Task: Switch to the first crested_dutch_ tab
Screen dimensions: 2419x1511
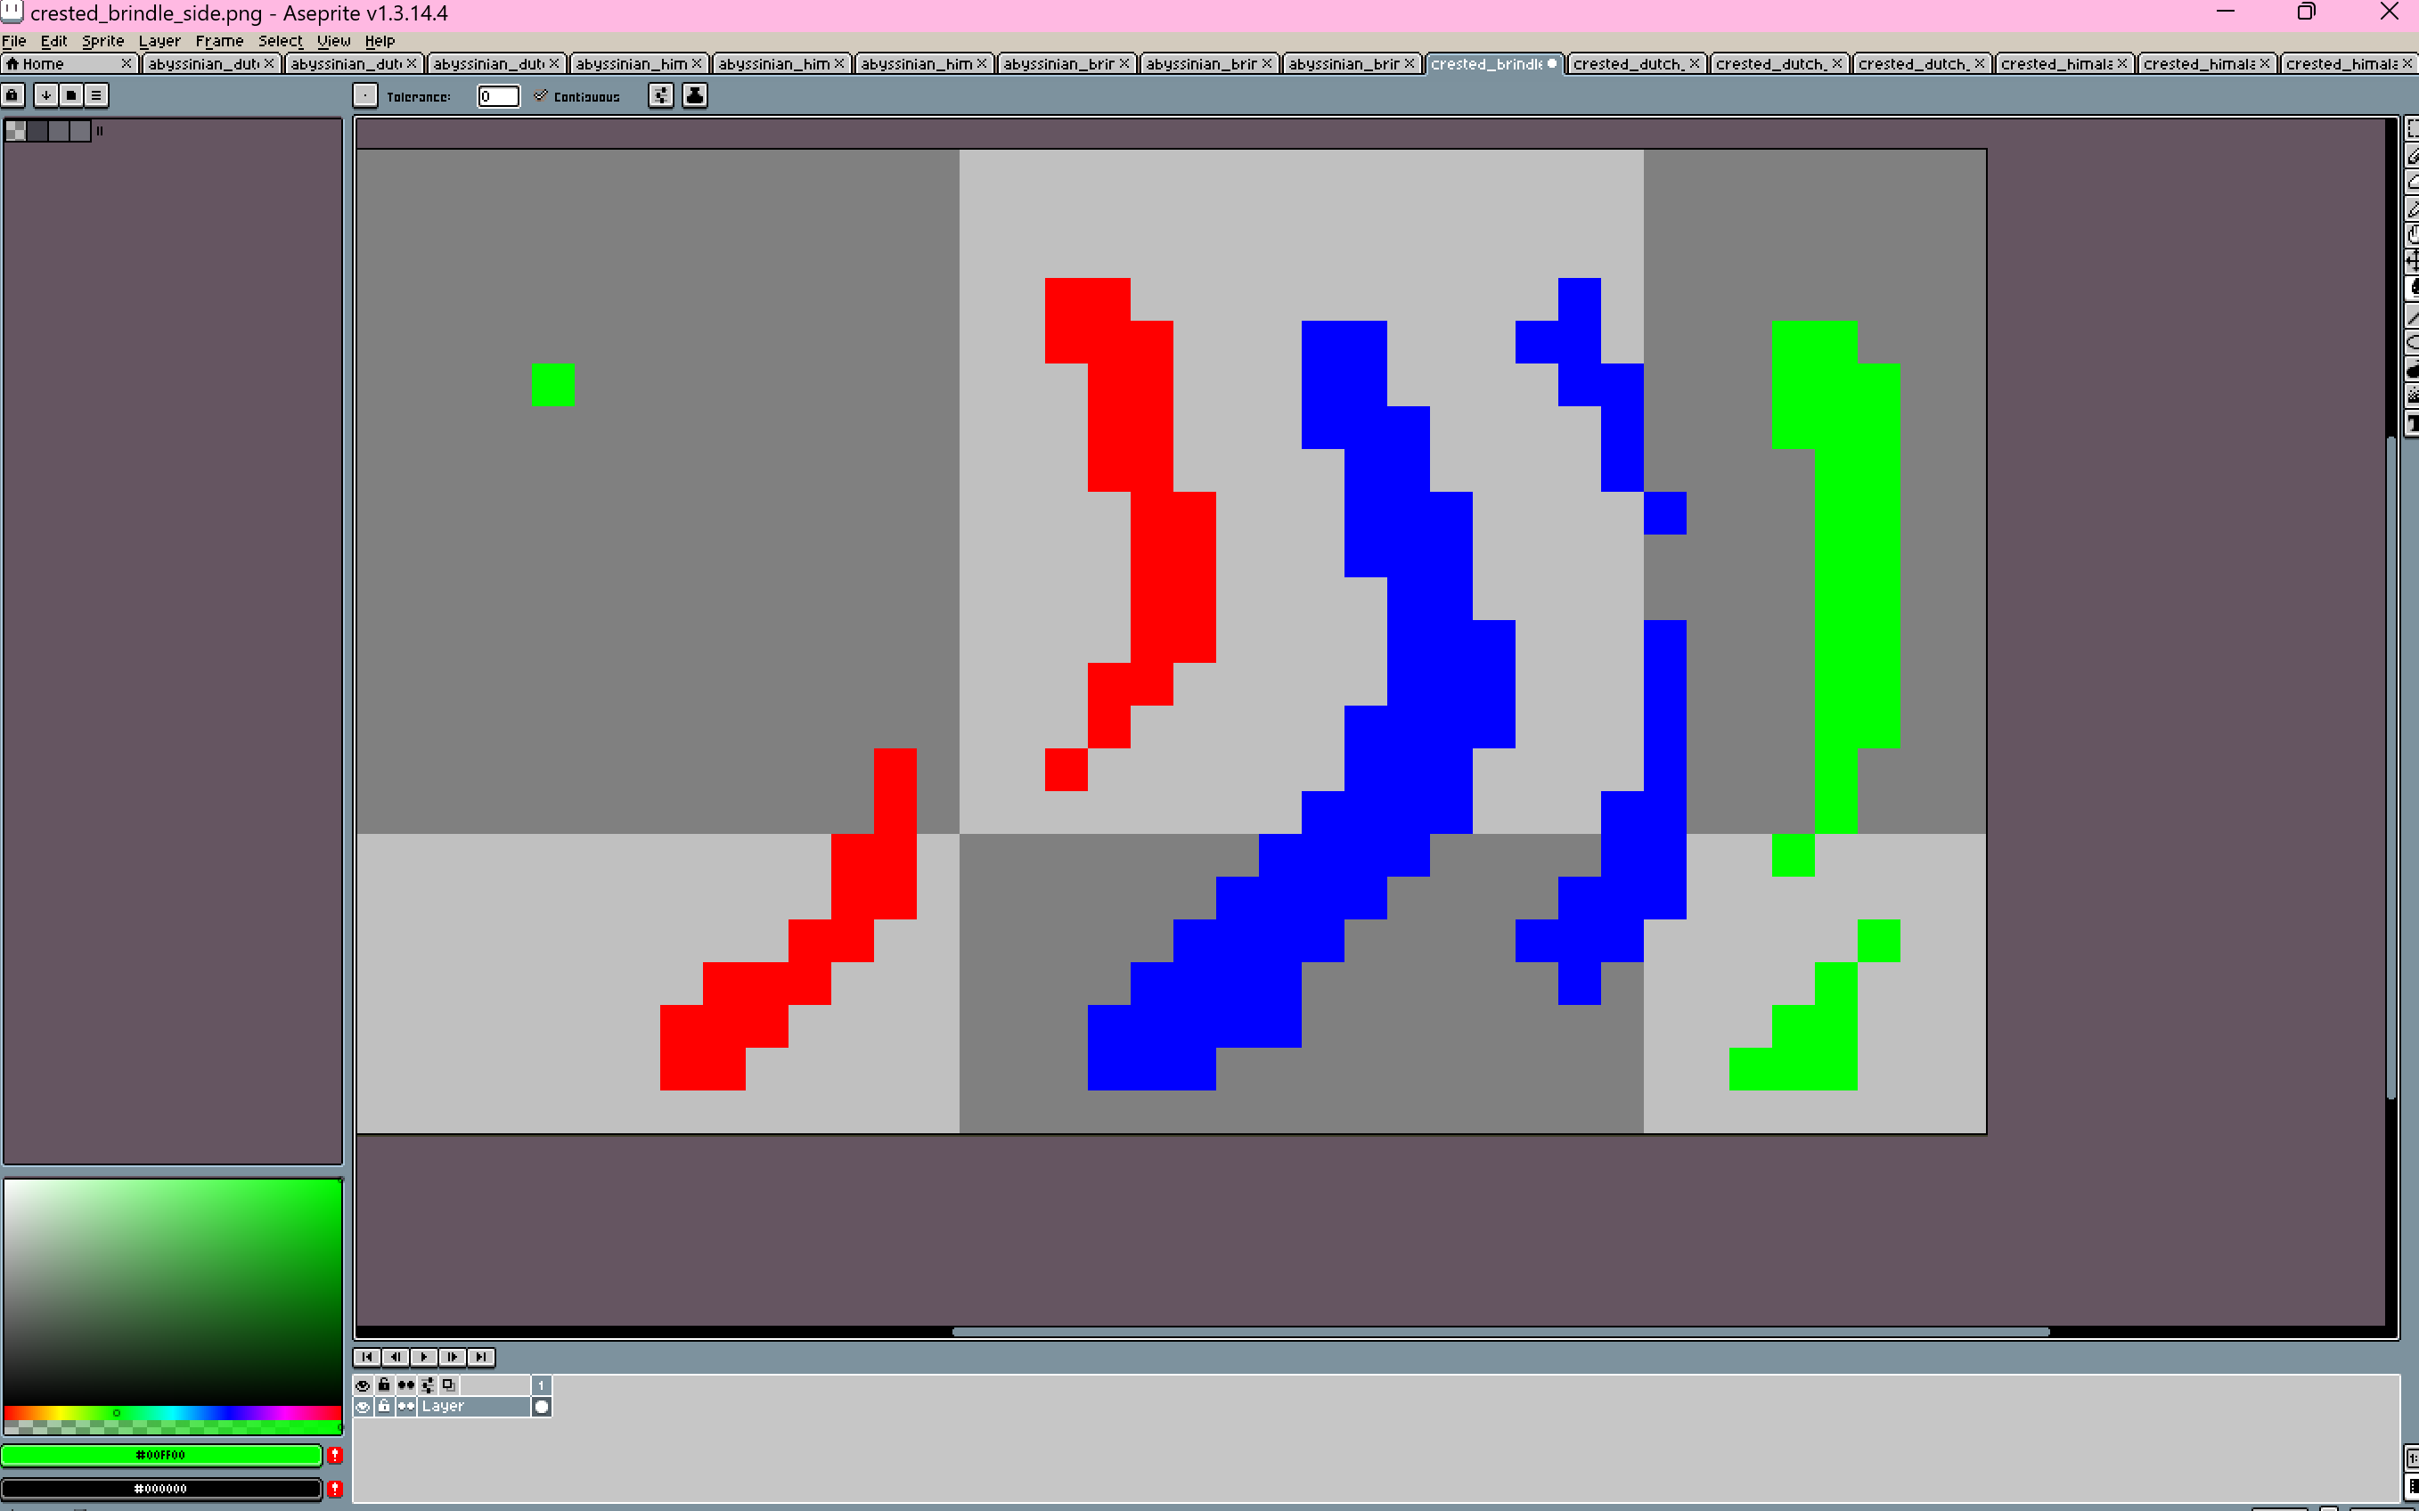Action: click(x=1636, y=64)
